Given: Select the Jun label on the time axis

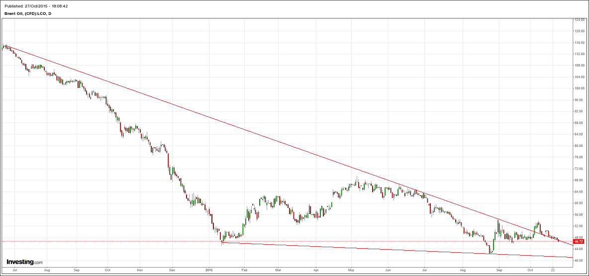Looking at the screenshot, I should pyautogui.click(x=388, y=272).
